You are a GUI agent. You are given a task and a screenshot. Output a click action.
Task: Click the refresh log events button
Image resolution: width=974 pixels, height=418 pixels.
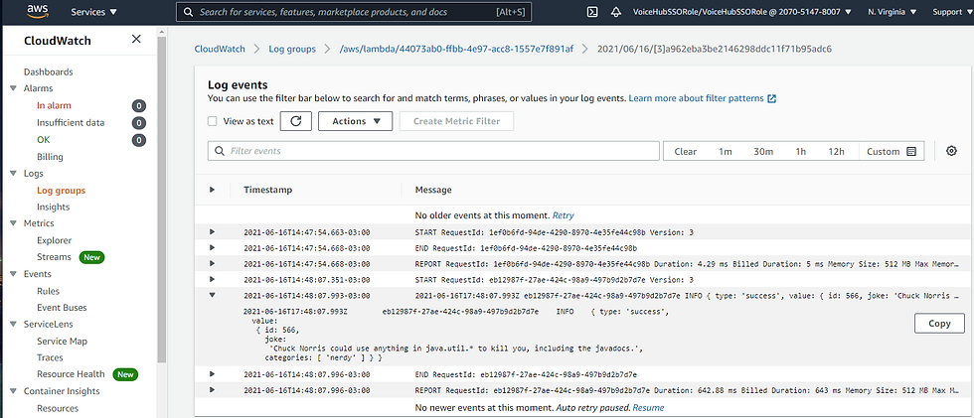click(296, 121)
